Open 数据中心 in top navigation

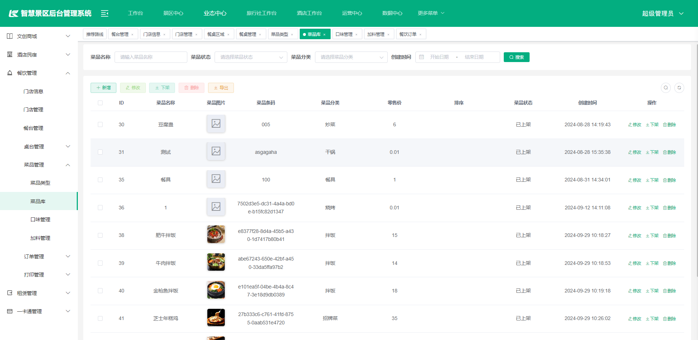click(392, 13)
